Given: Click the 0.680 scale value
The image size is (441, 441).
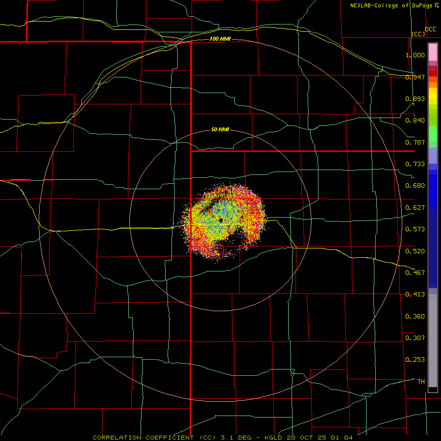Looking at the screenshot, I should [x=415, y=186].
